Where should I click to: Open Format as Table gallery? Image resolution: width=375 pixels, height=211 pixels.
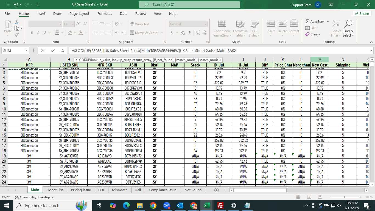click(240, 29)
